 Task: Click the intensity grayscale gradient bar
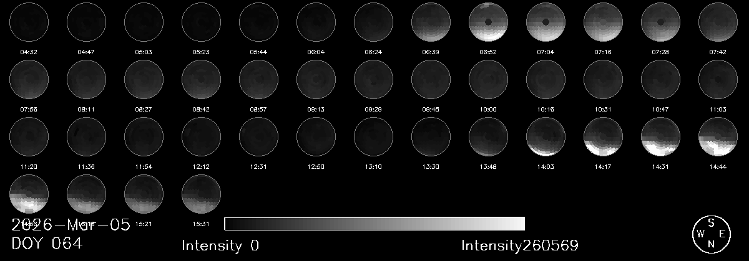pos(374,224)
